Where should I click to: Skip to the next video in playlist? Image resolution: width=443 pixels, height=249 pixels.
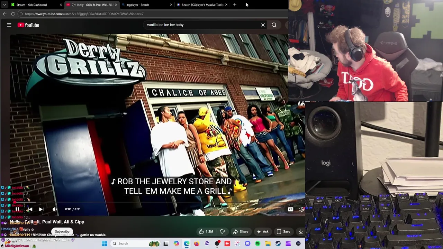[x=41, y=209]
